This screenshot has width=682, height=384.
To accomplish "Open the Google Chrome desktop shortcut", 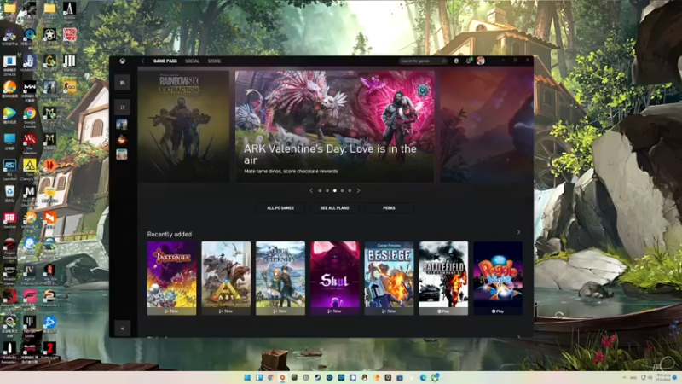I will pos(30,117).
